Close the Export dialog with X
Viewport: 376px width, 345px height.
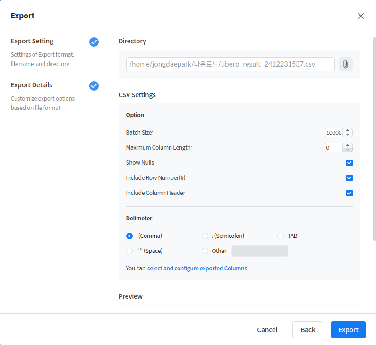click(x=361, y=16)
